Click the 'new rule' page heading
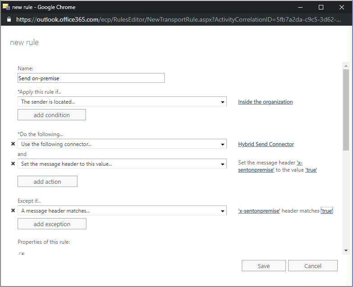Image resolution: width=353 pixels, height=287 pixels. tap(24, 42)
